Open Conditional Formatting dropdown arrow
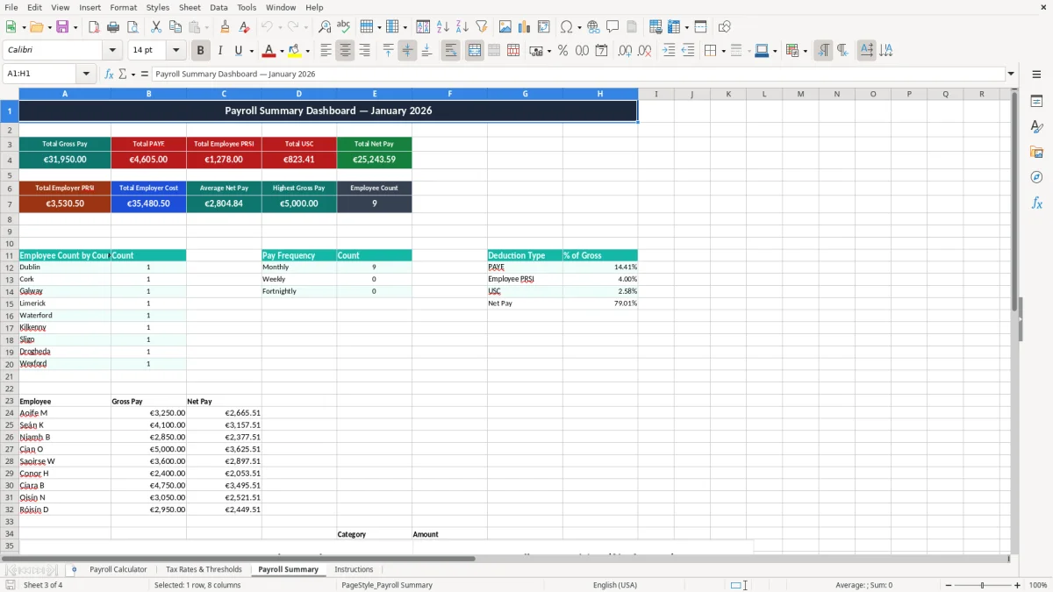 click(x=805, y=51)
